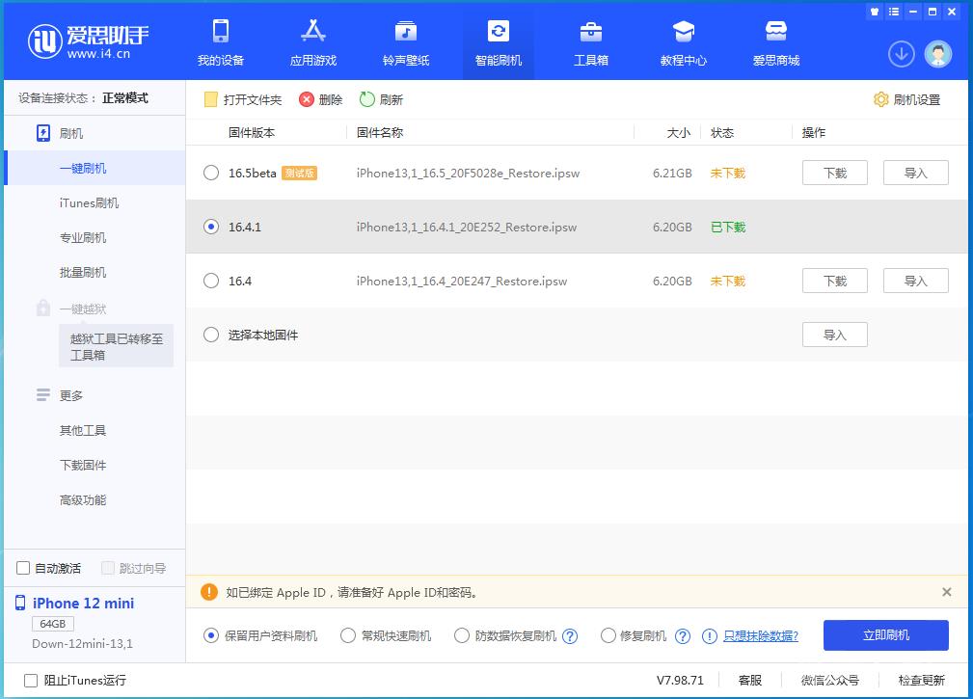Collapse the 更多 sidebar section

(71, 395)
